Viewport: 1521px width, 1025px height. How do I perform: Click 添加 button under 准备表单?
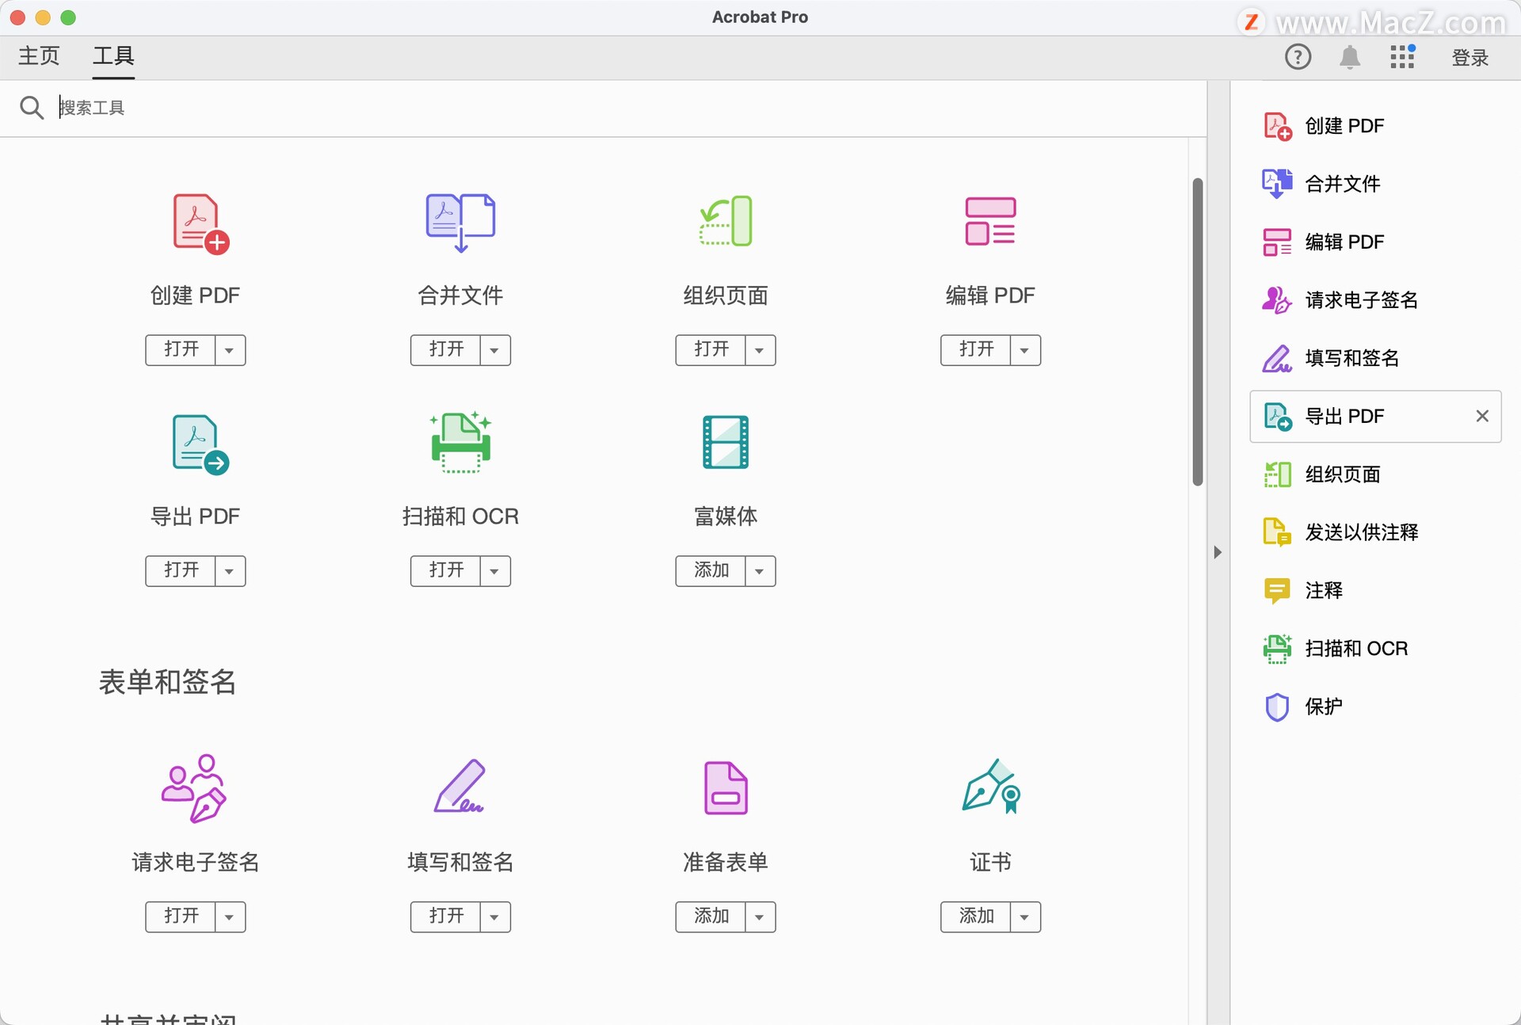click(x=711, y=917)
